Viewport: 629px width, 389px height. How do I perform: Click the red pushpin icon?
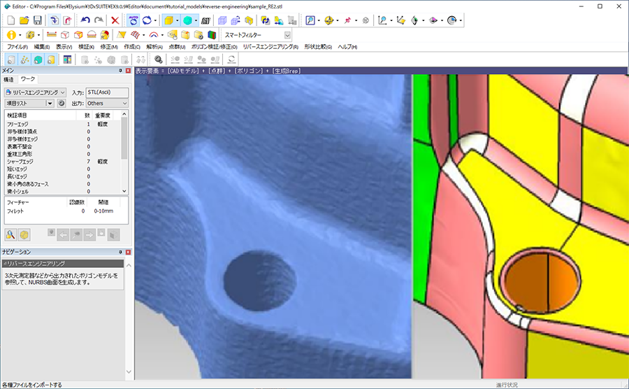click(x=347, y=20)
